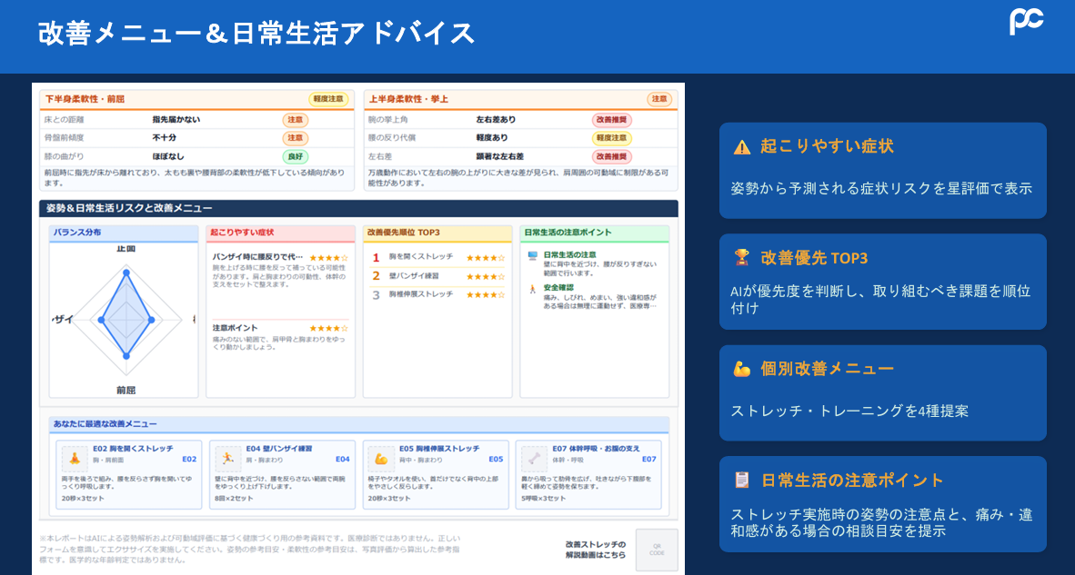The width and height of the screenshot is (1075, 575).
Task: Select the 日常生活の注意ポイント card on the right
Action: 883,504
